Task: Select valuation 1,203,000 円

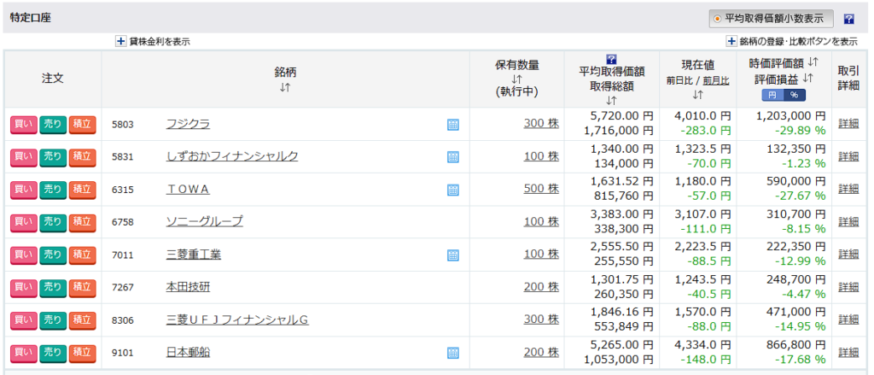Action: click(790, 116)
